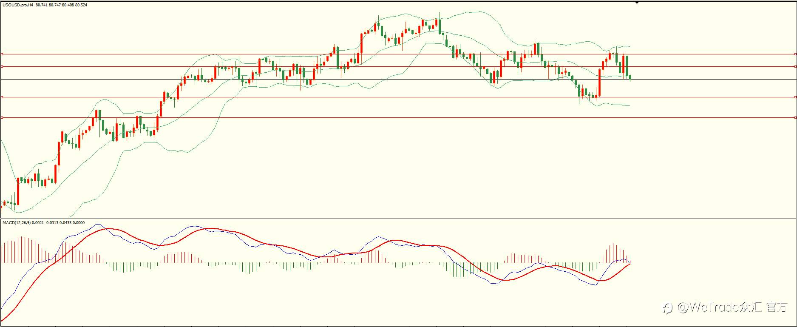Click the MACD(12,26,9) indicator label
Viewport: 797px width, 327px height.
[16, 222]
